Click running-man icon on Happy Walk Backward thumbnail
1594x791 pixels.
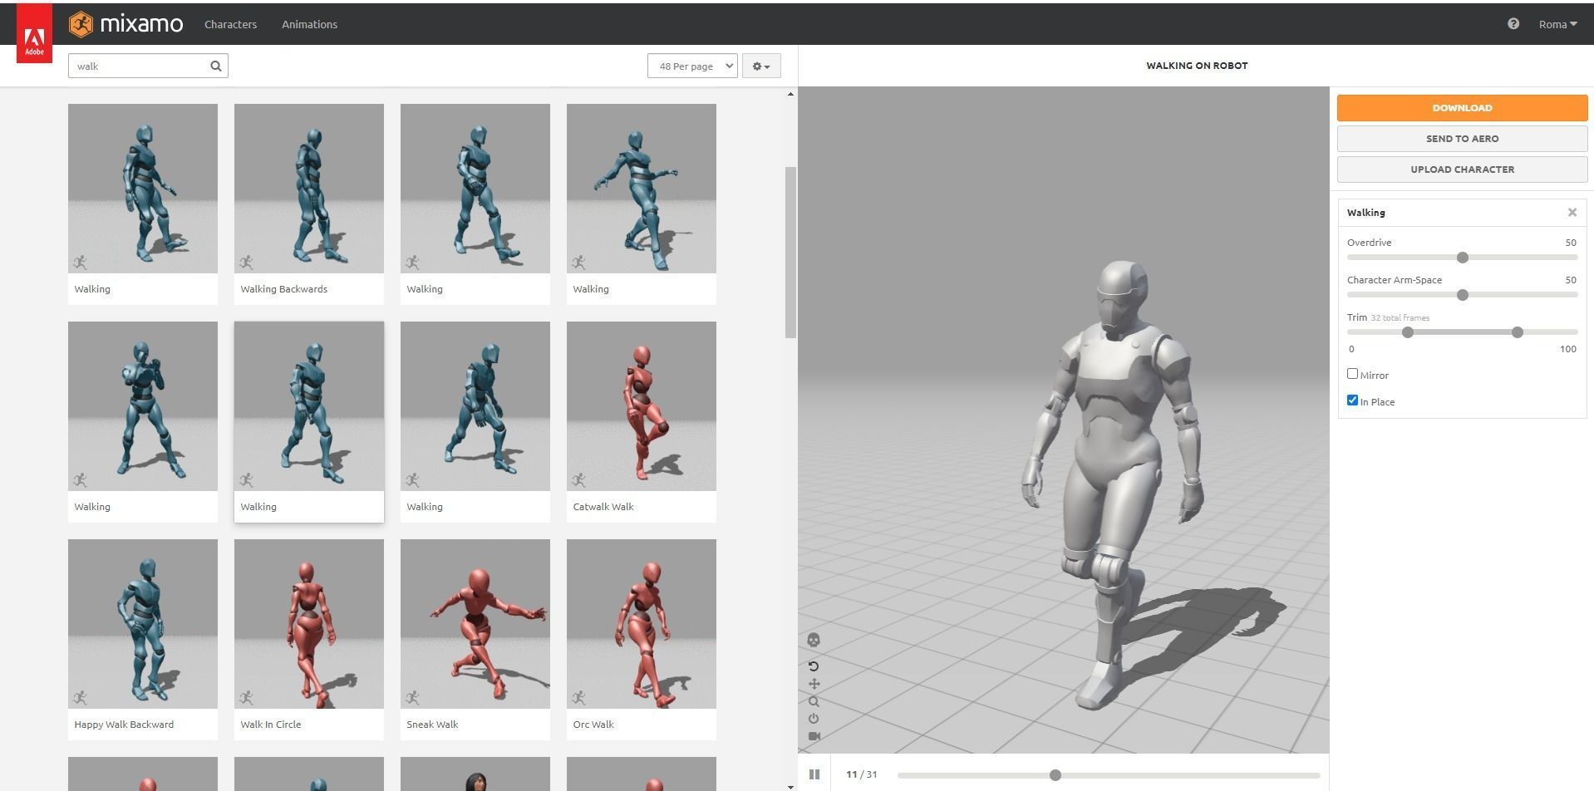(80, 698)
